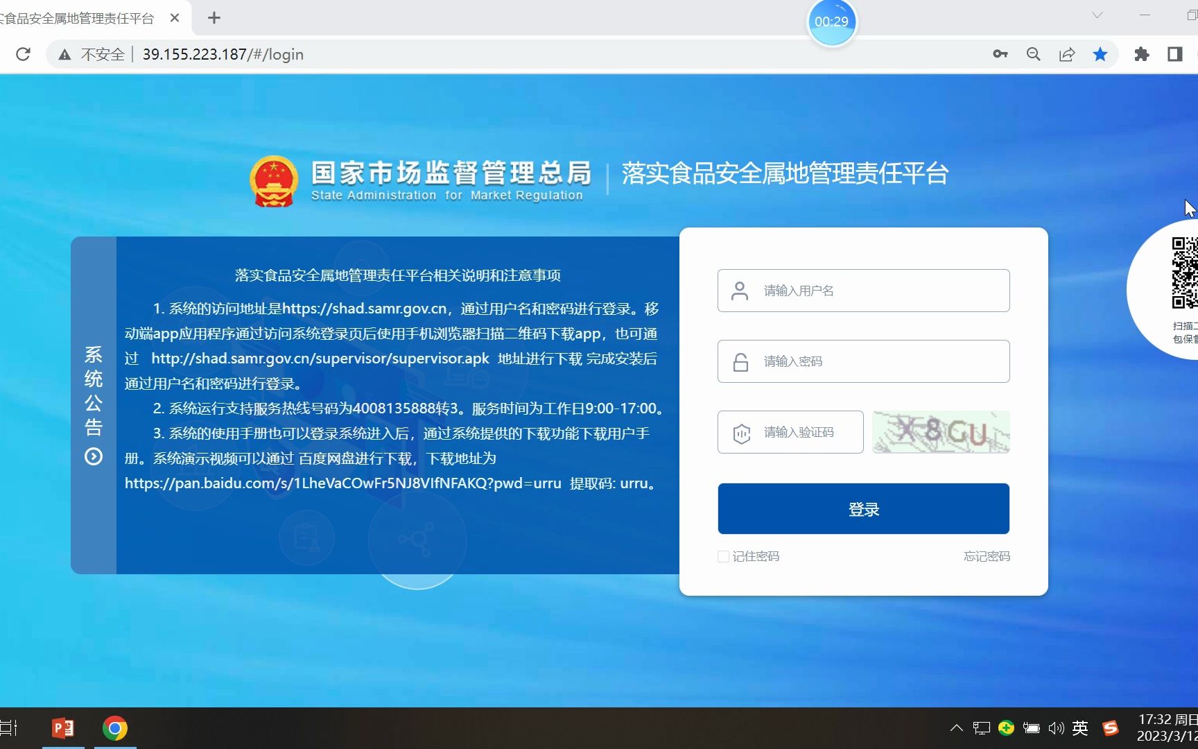
Task: Open the taskbar clock 17:32
Action: [1167, 728]
